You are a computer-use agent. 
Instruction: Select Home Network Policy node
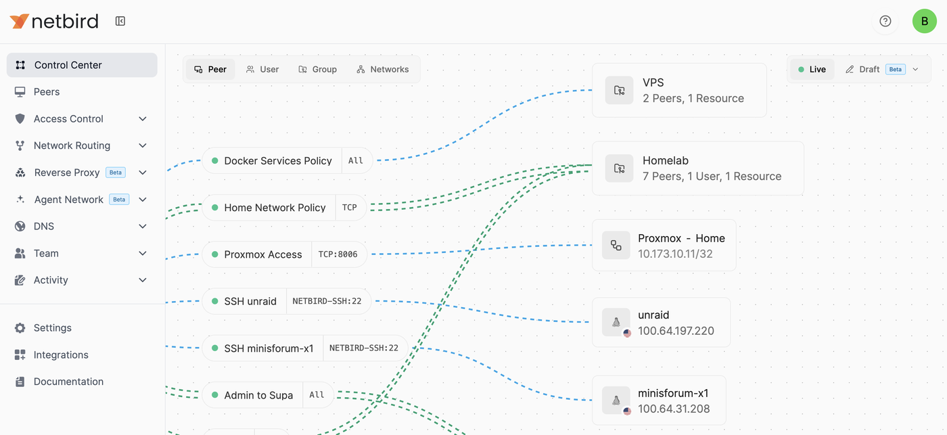pos(284,208)
